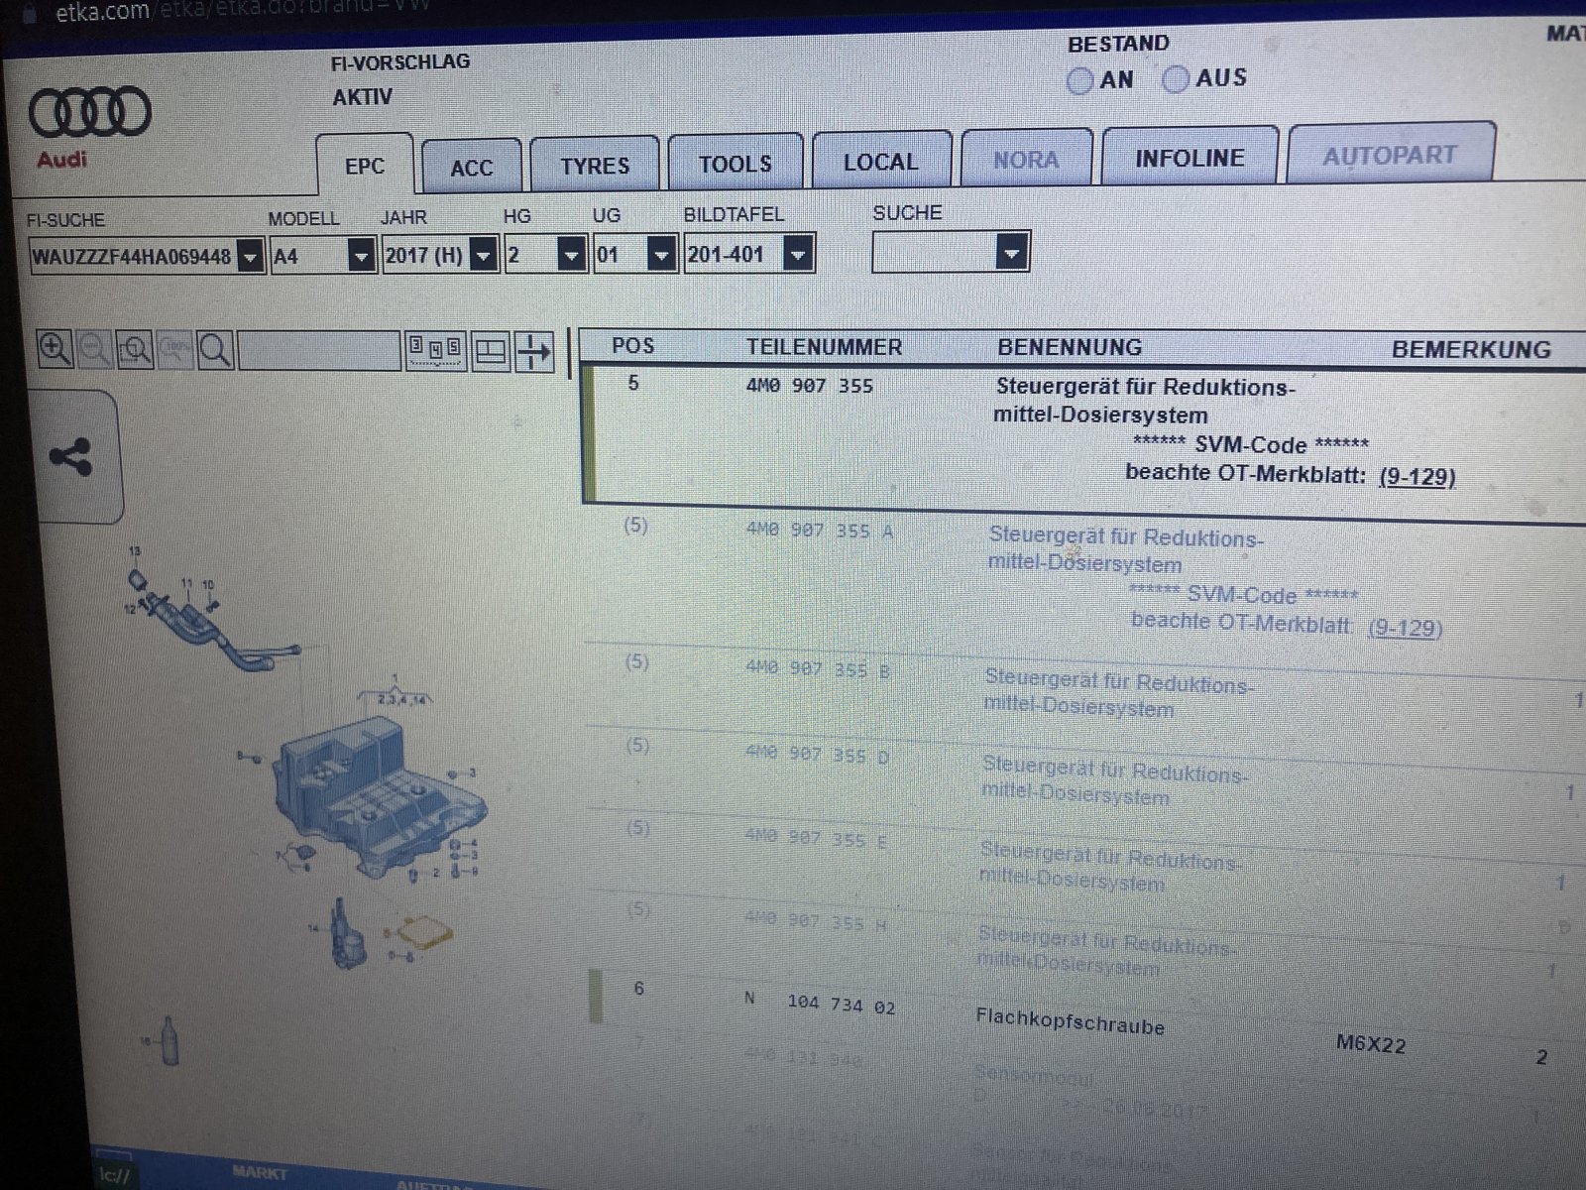This screenshot has height=1190, width=1586.
Task: Open the TOOLS tab
Action: [735, 163]
